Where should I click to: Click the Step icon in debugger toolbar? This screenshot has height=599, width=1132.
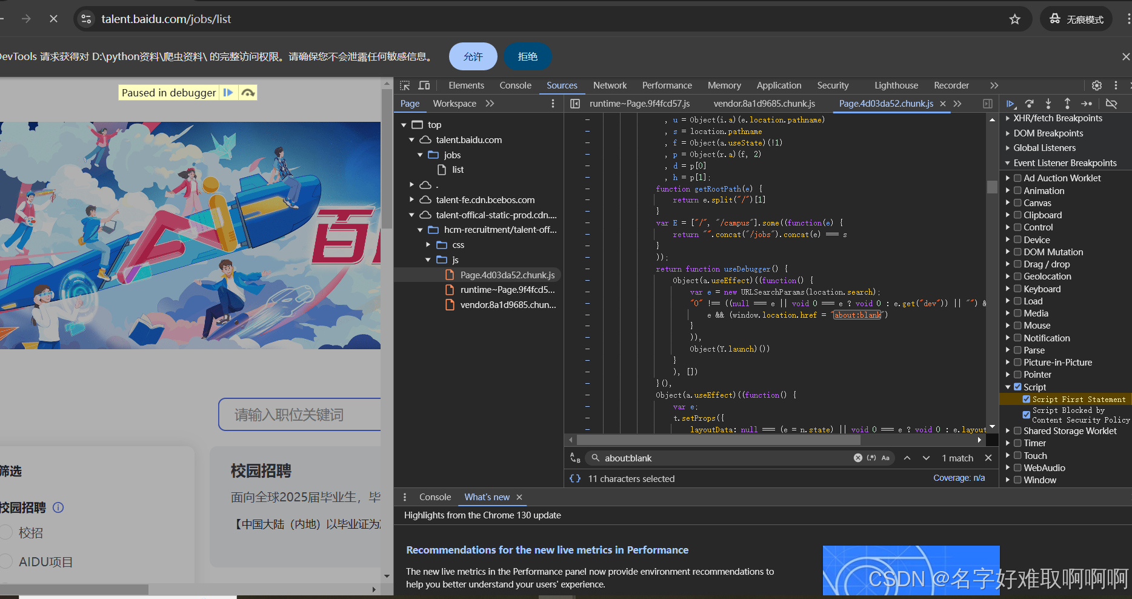[1087, 104]
